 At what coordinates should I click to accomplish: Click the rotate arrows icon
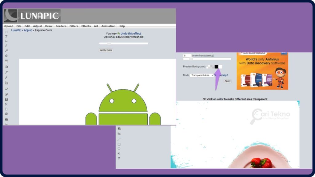[6, 56]
